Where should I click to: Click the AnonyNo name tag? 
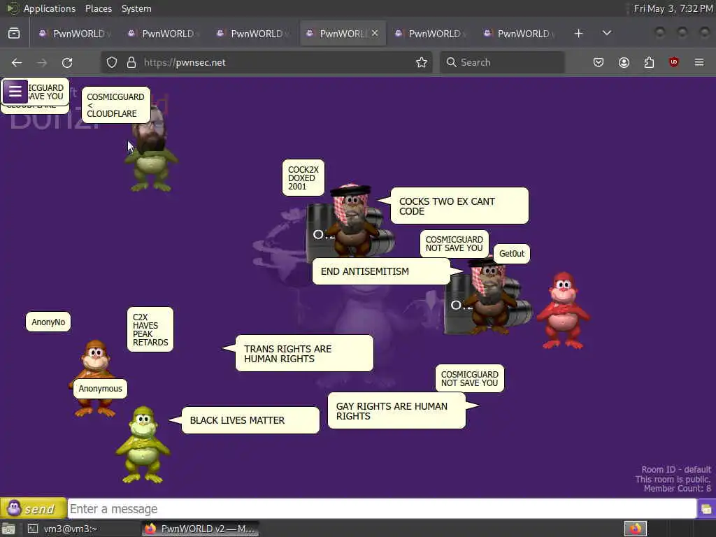(48, 322)
